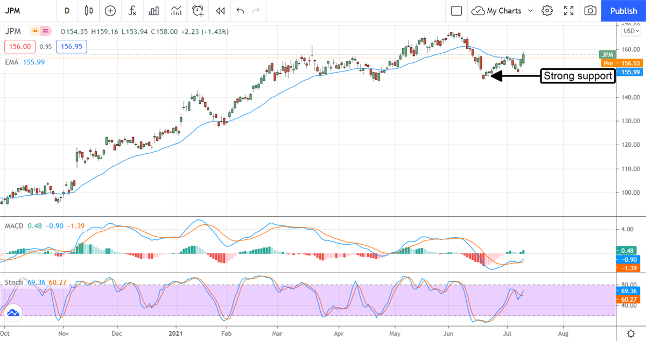The width and height of the screenshot is (646, 341).
Task: Open the bar chart financials icon
Action: point(154,11)
